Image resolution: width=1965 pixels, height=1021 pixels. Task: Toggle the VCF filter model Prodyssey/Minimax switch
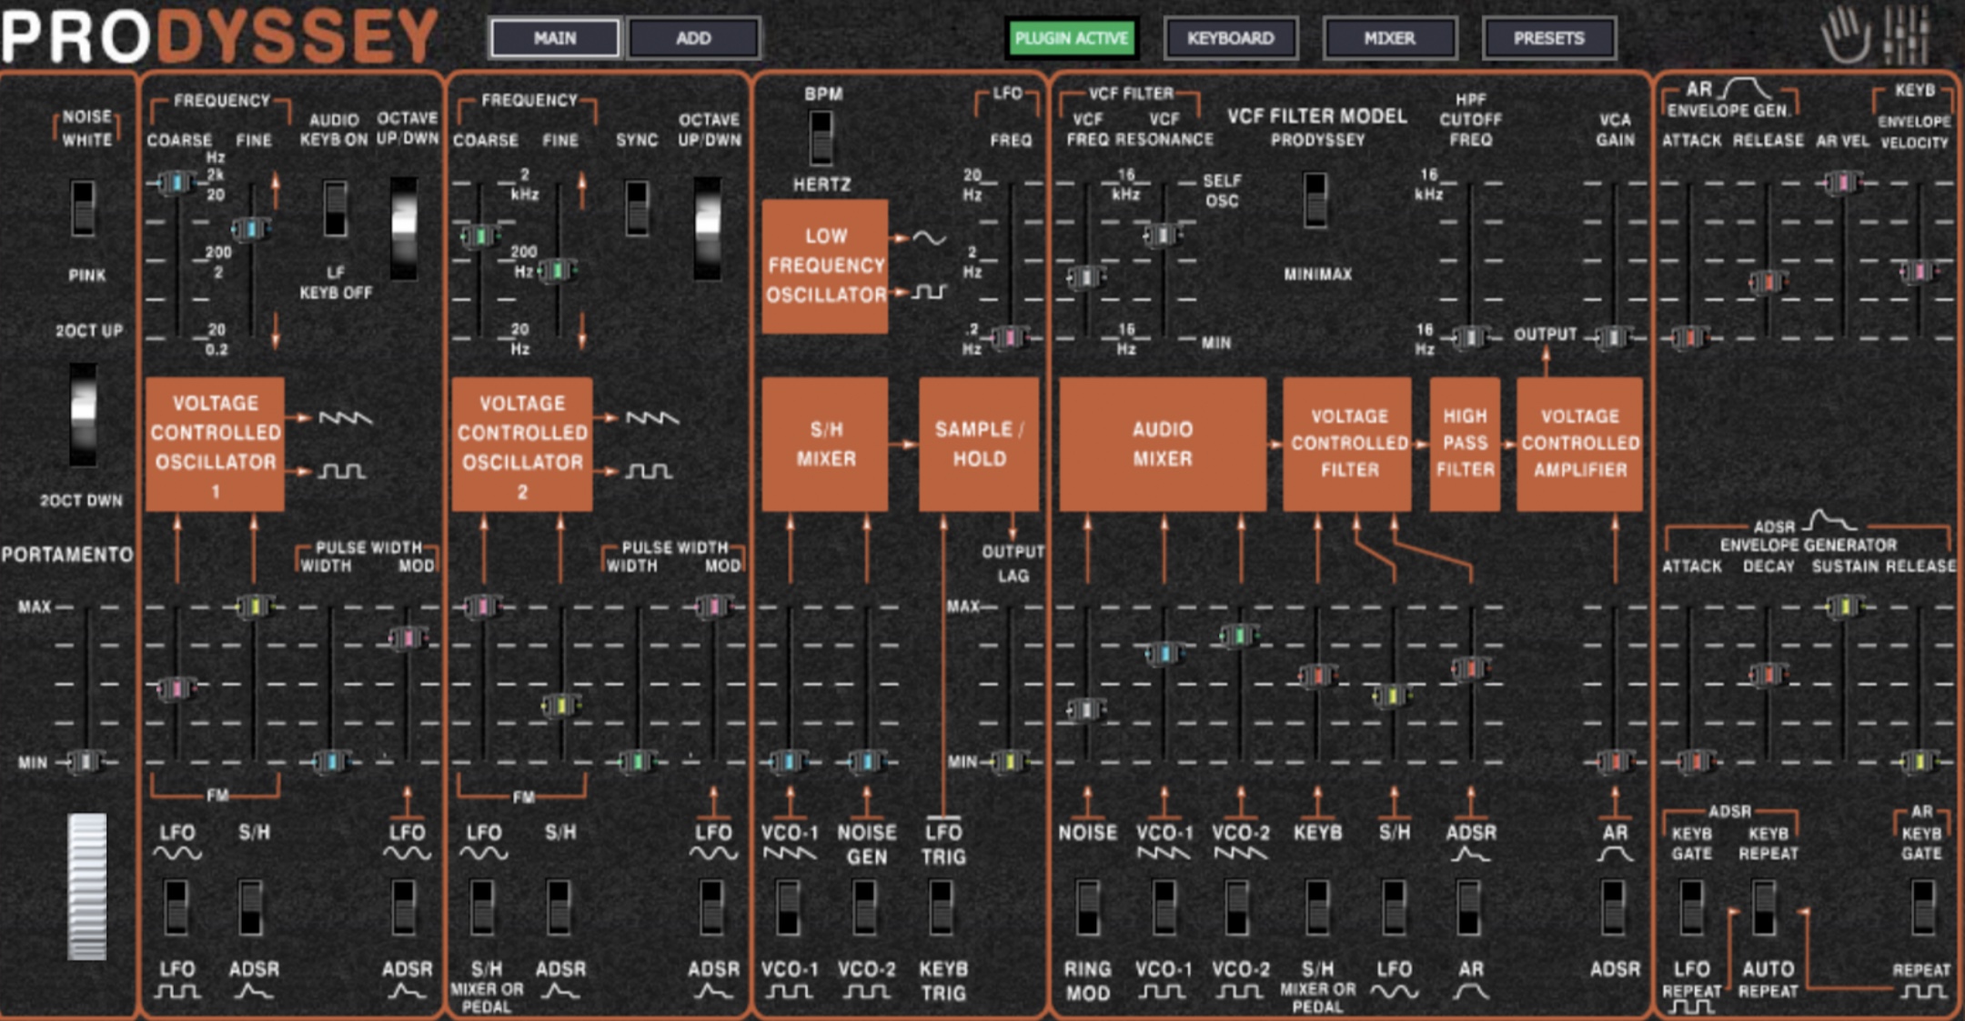(1315, 199)
